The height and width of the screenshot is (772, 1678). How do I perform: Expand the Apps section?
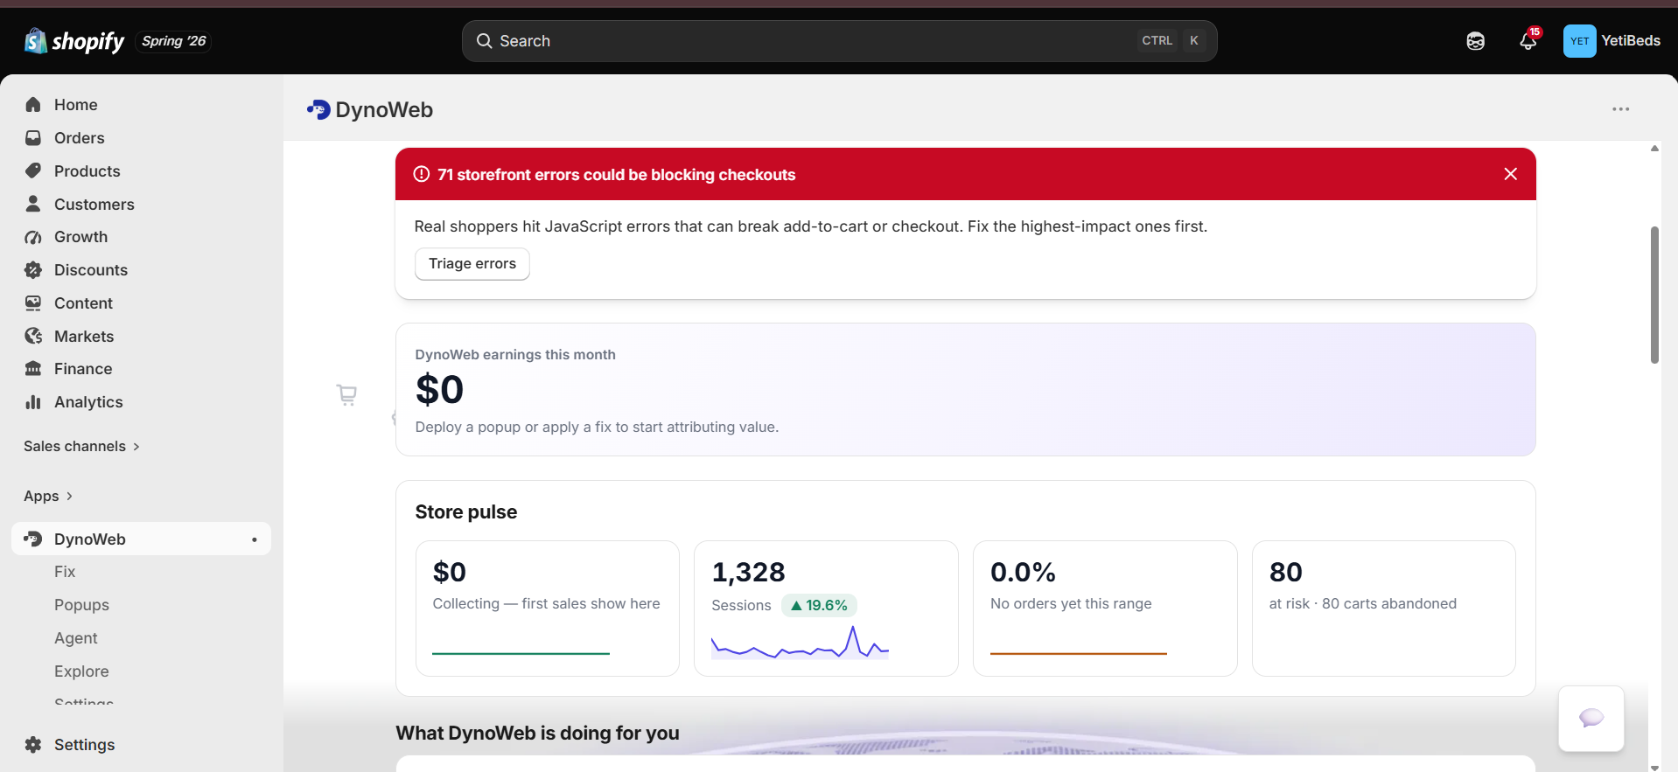point(48,497)
